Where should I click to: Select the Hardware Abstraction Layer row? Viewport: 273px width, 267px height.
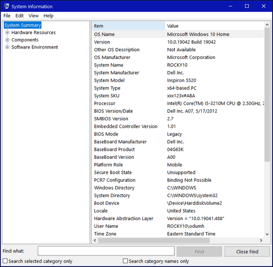178,218
